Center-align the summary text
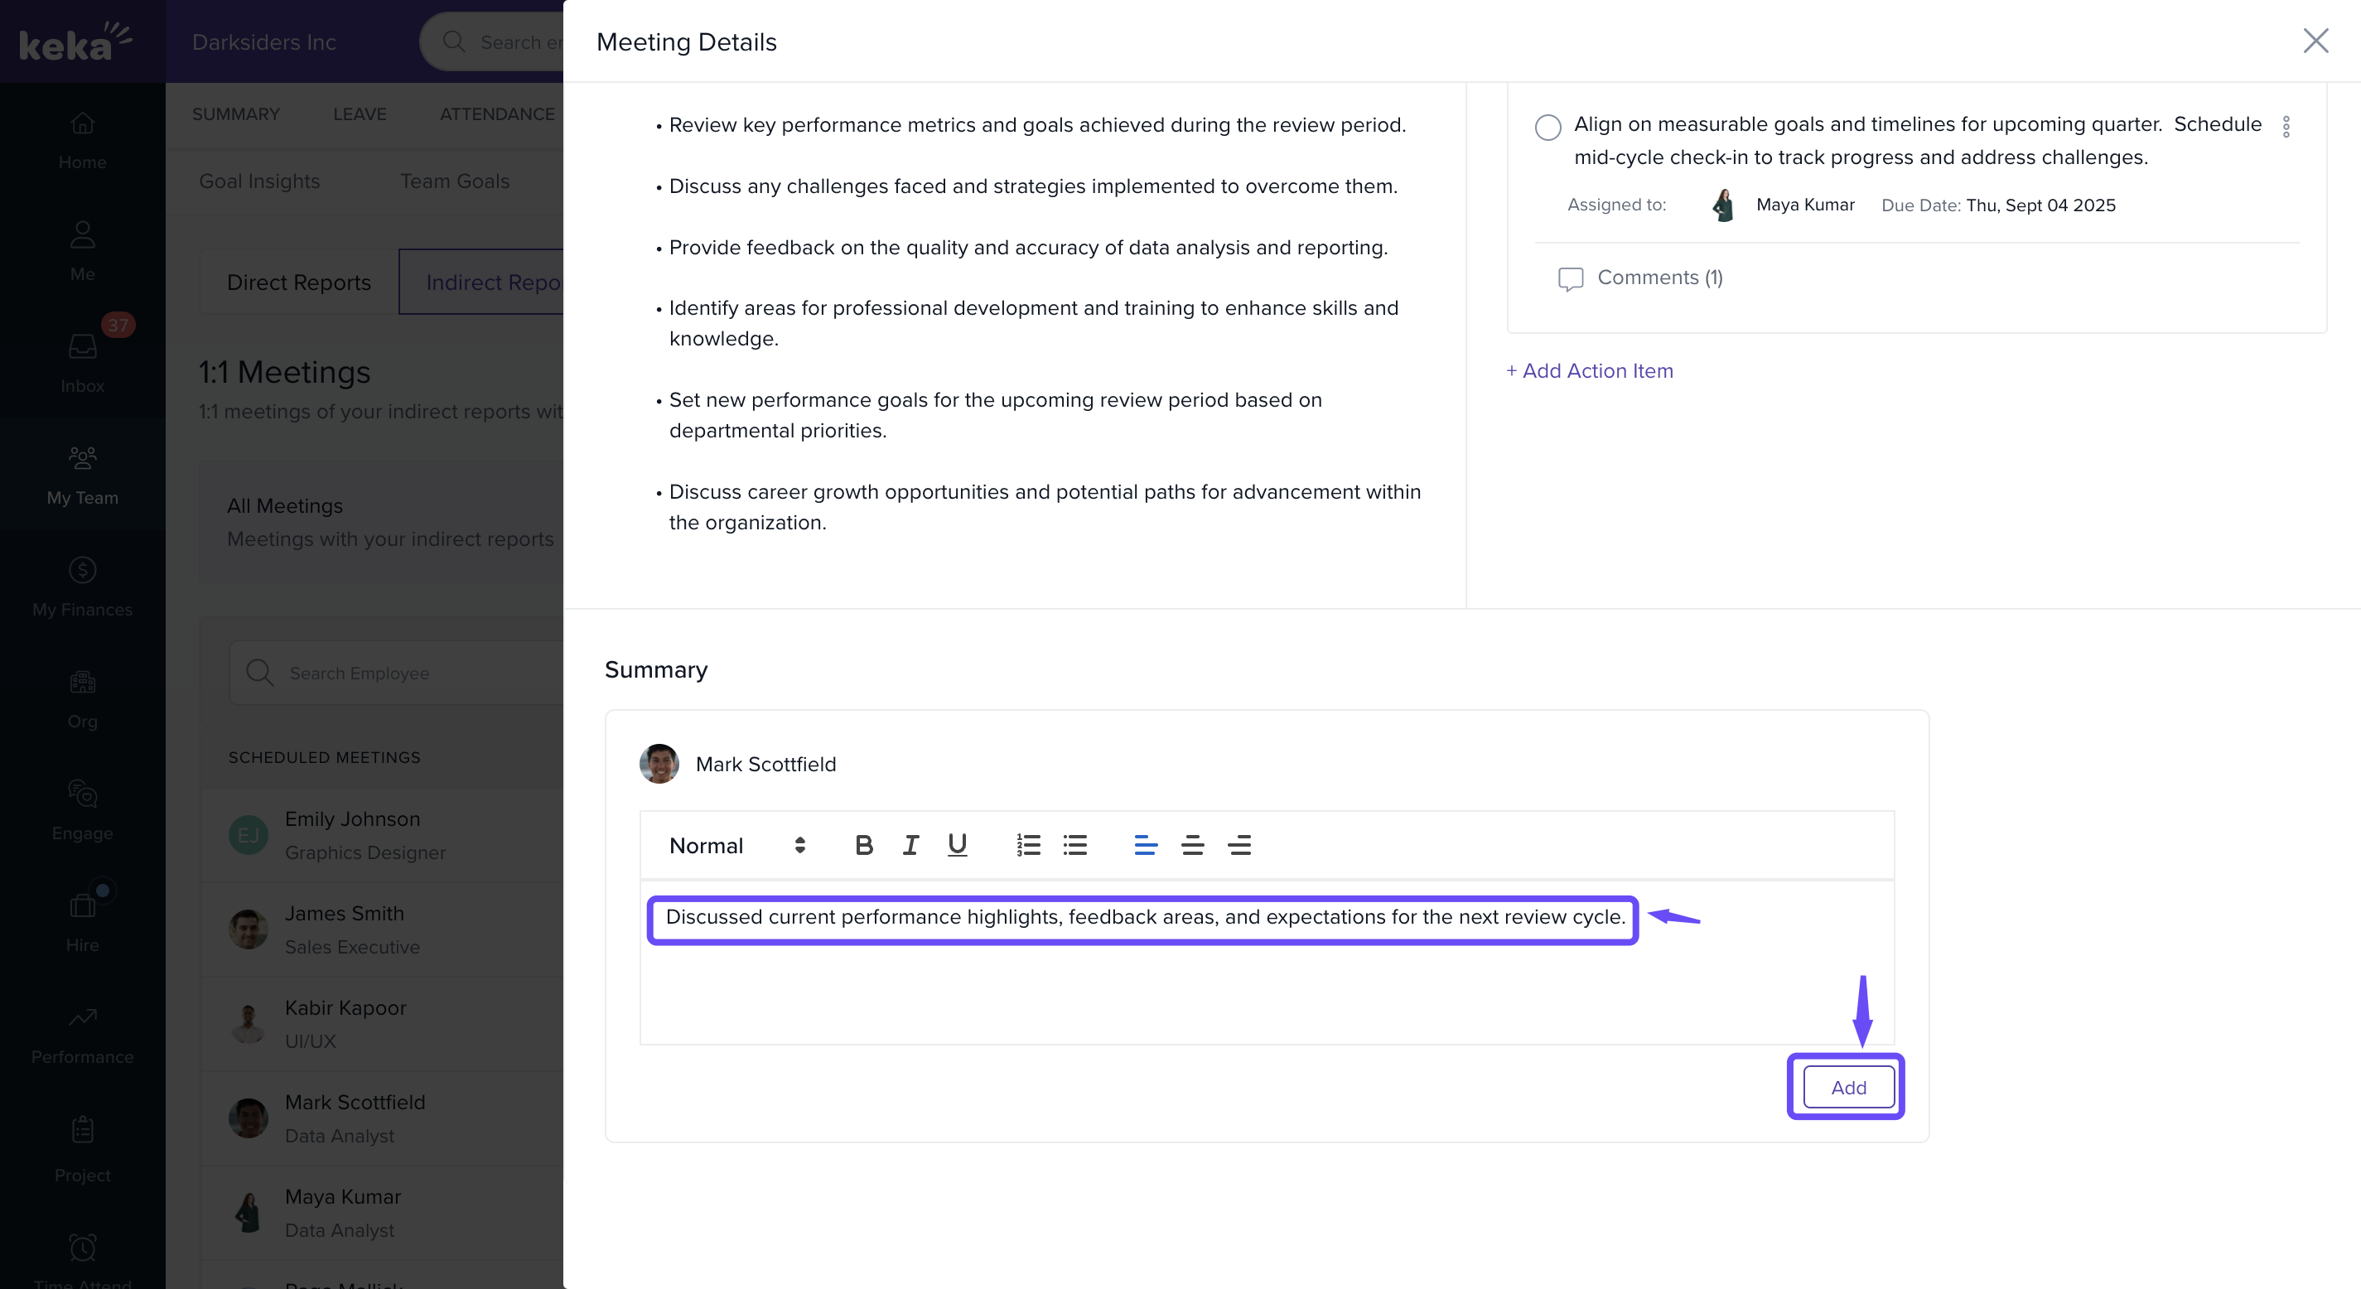Screen dimensions: 2361x1289 click(1192, 845)
